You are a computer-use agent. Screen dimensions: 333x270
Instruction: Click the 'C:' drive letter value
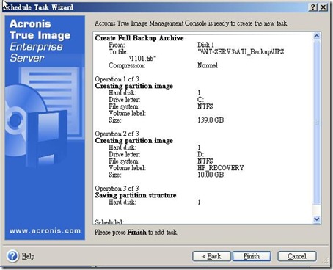(200, 100)
